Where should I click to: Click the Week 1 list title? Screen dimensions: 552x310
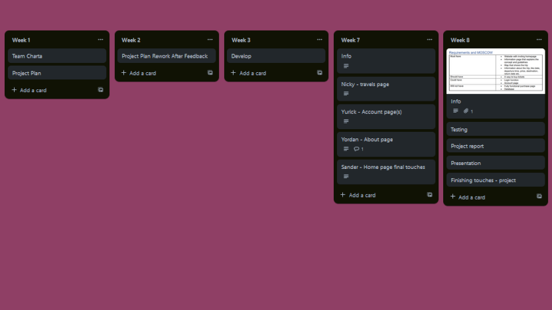point(21,40)
